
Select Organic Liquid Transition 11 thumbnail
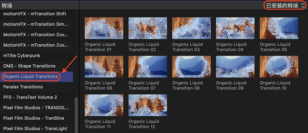pos(104,105)
